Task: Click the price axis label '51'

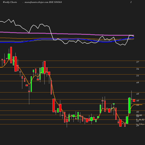Action: tap(137, 76)
